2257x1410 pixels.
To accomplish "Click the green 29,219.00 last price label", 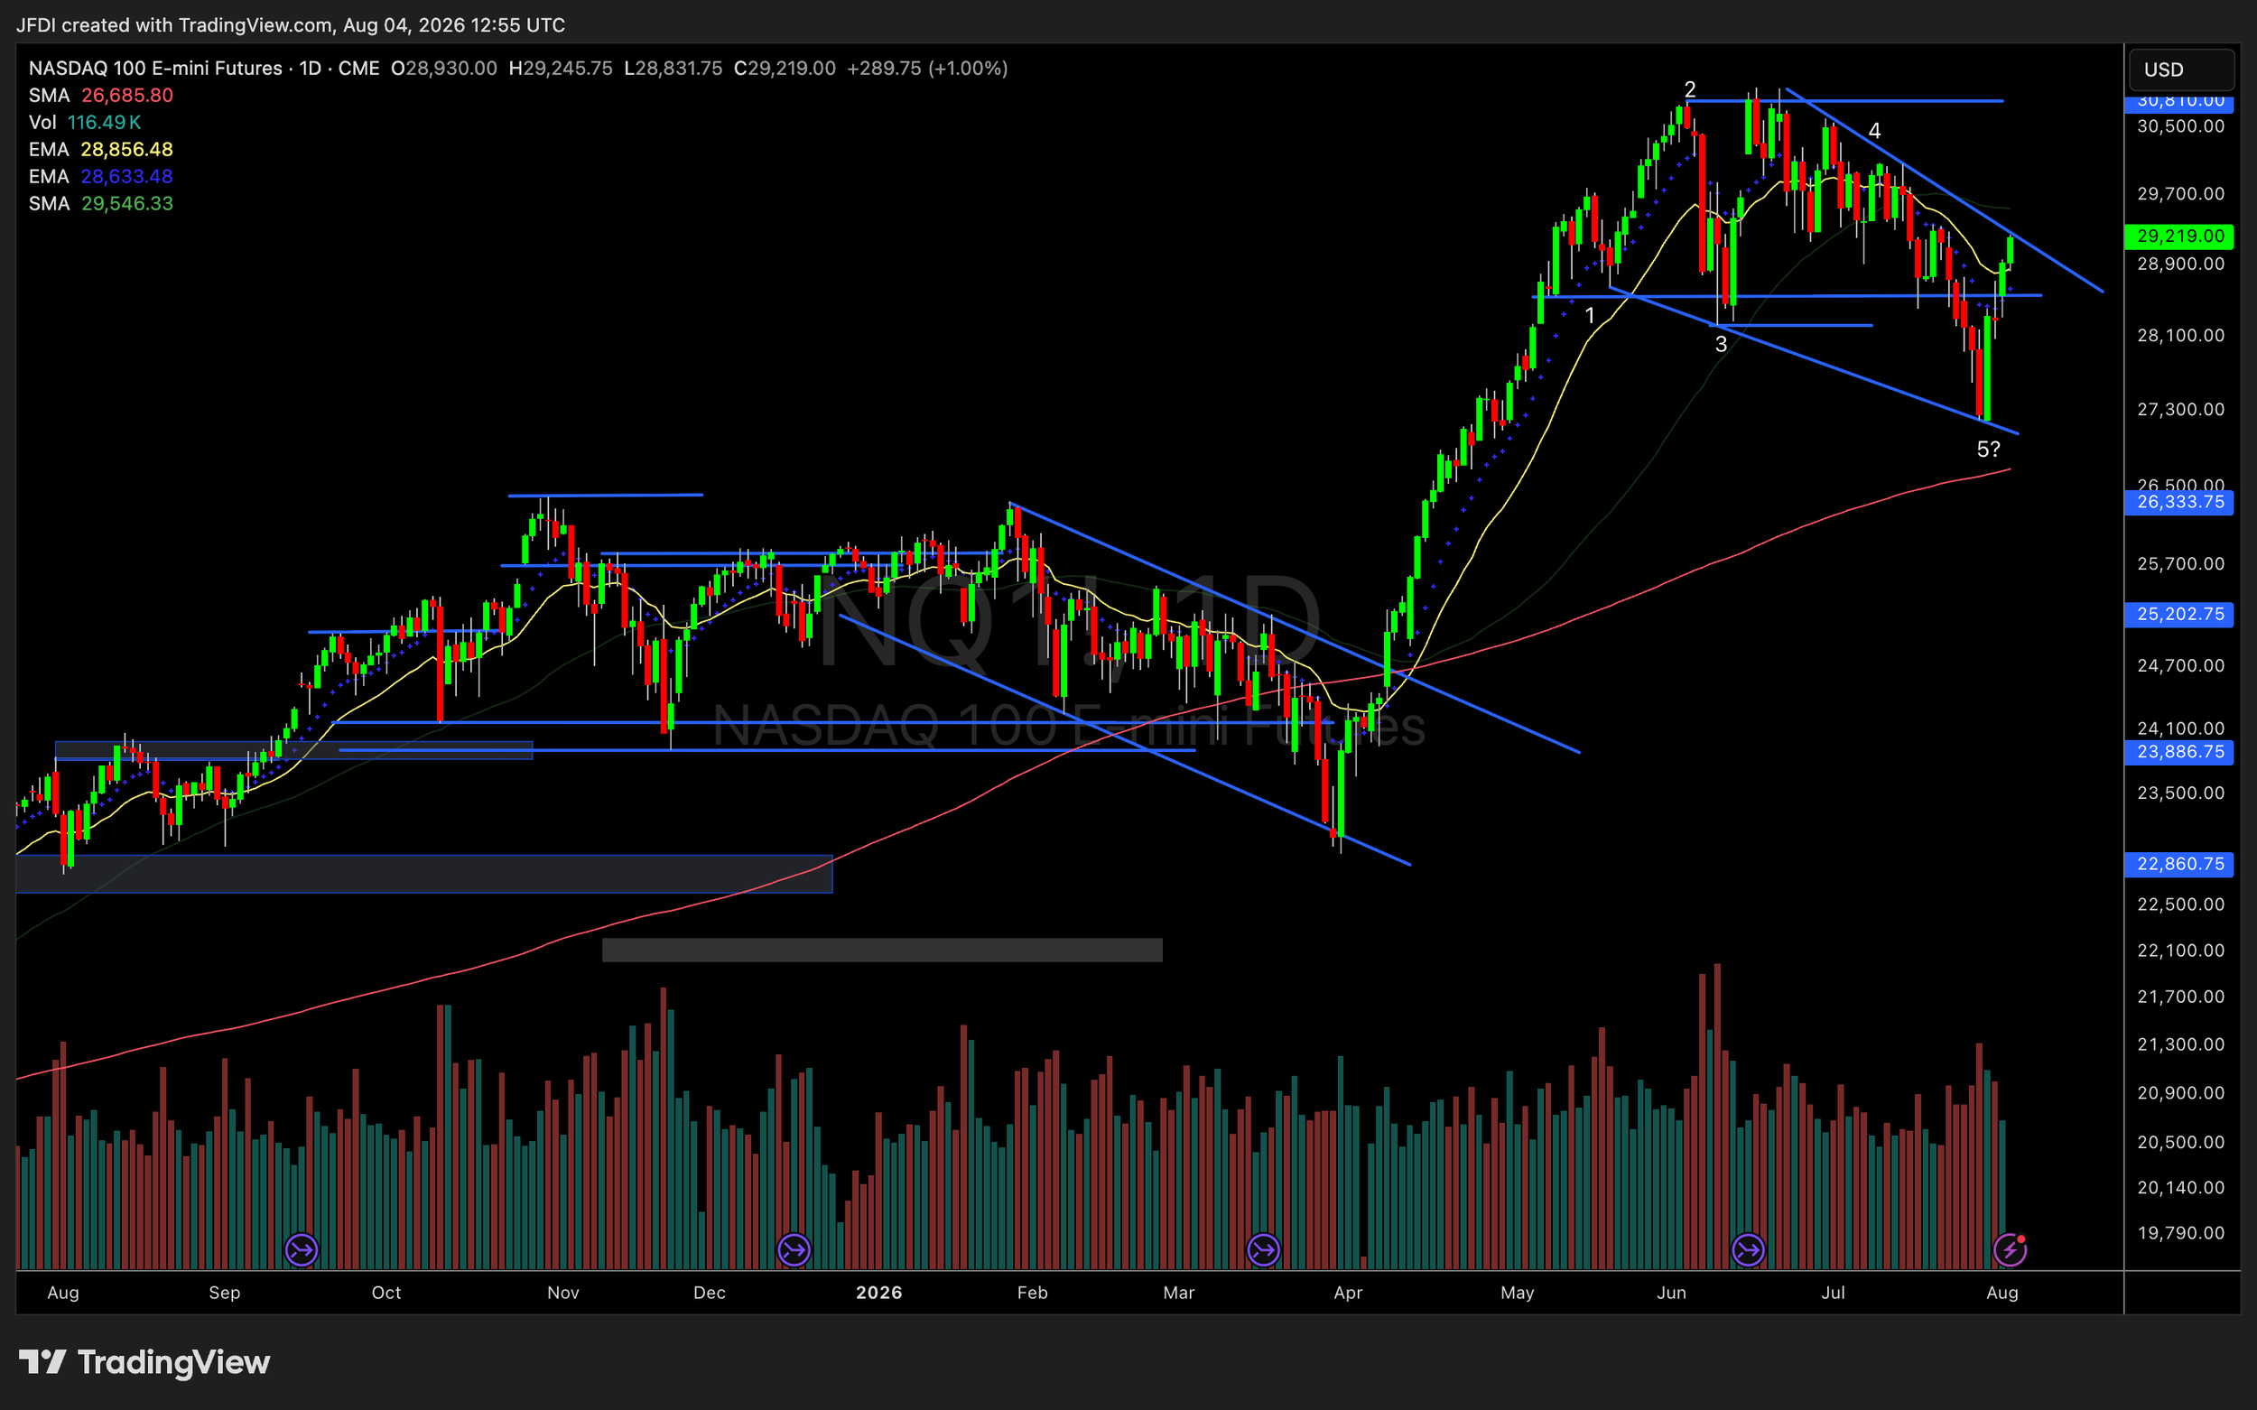I will click(x=2179, y=236).
